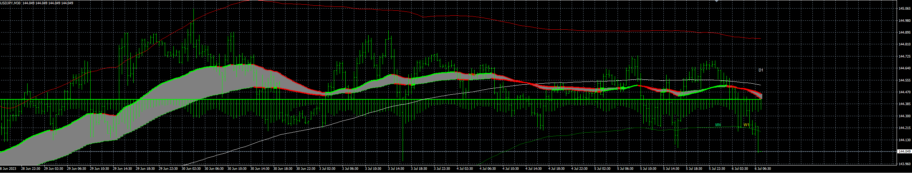
Task: Click time axis label 3 Jul 02:30
Action: coord(327,168)
